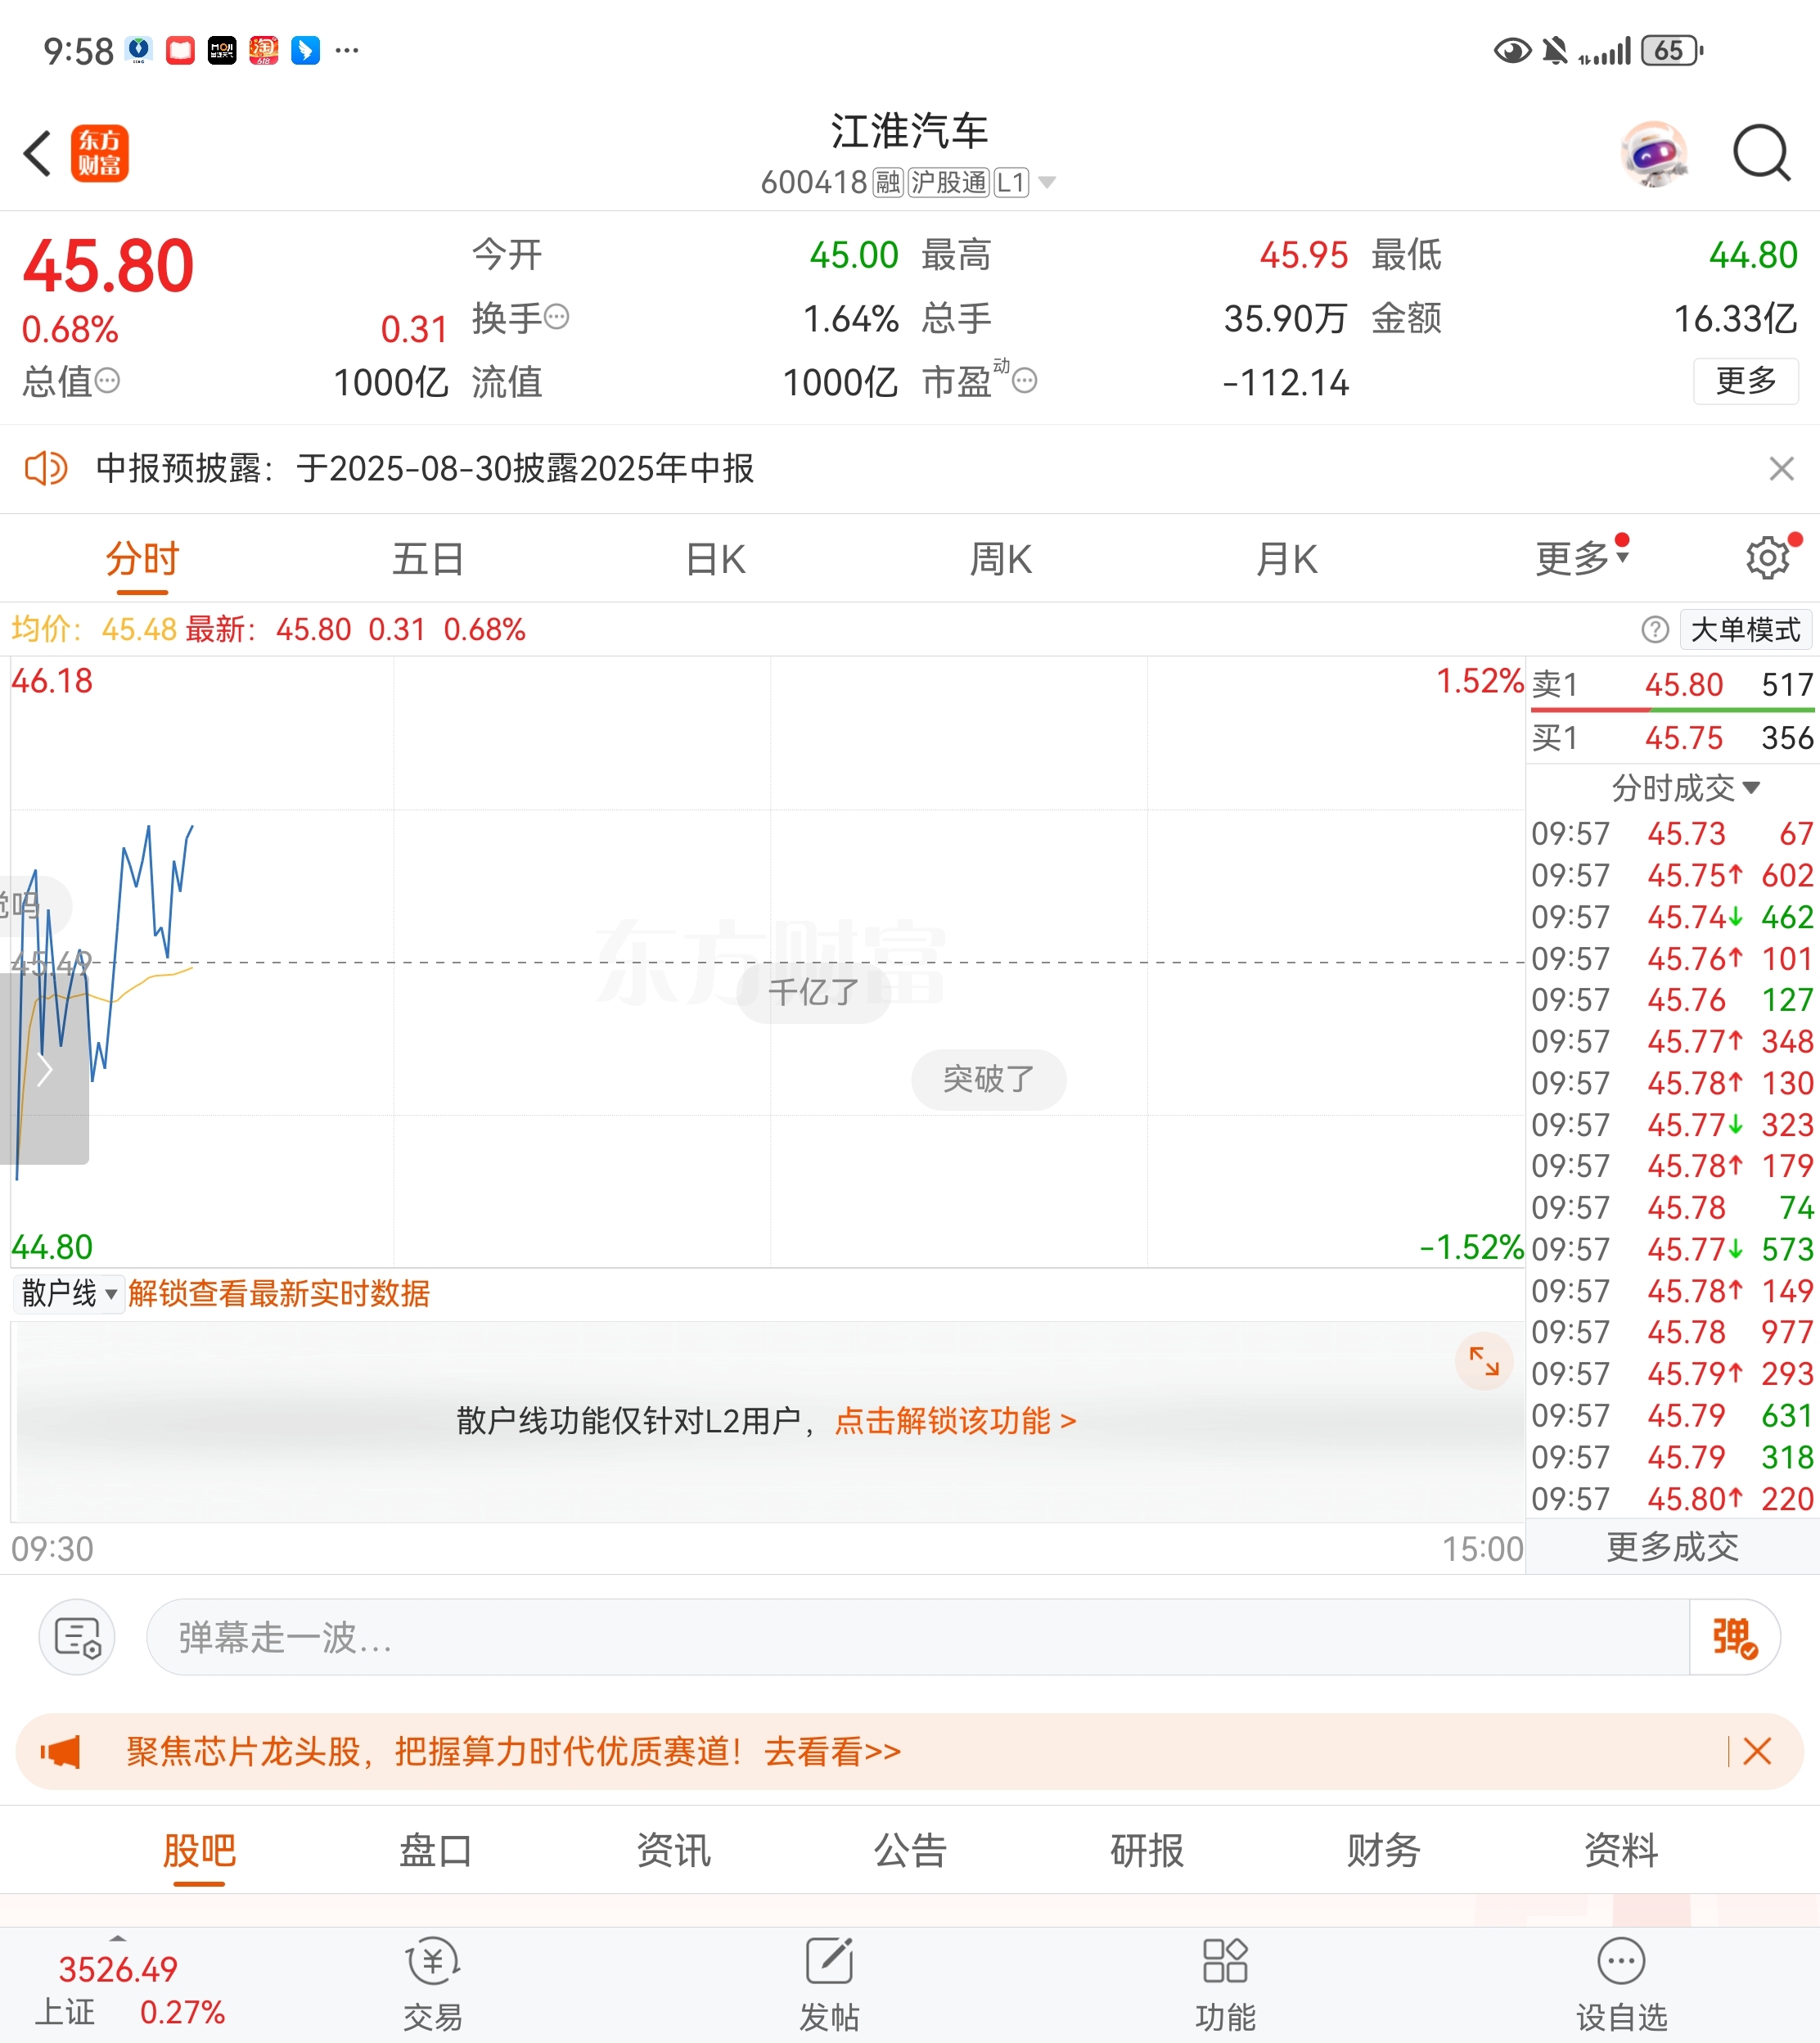Tap the 东方财富 logo icon
The width and height of the screenshot is (1820, 2043).
point(100,153)
